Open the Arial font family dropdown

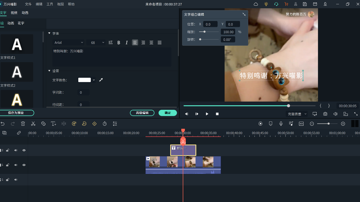[69, 42]
